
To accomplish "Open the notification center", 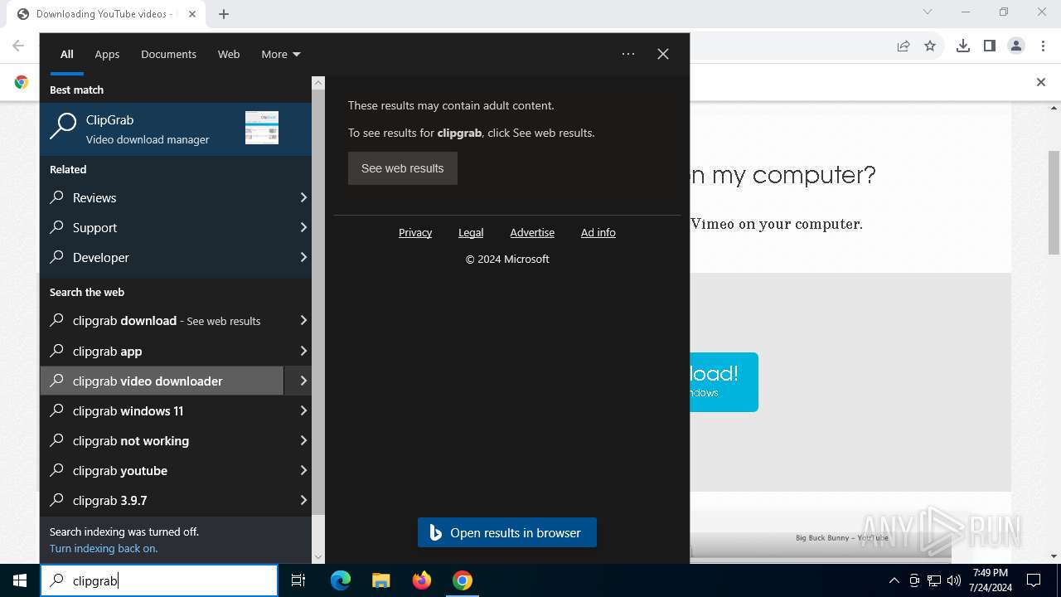I will click(1034, 580).
